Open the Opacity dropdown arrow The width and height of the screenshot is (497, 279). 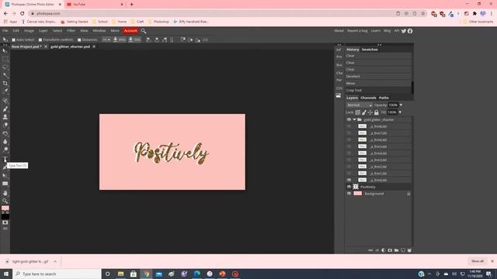click(401, 105)
